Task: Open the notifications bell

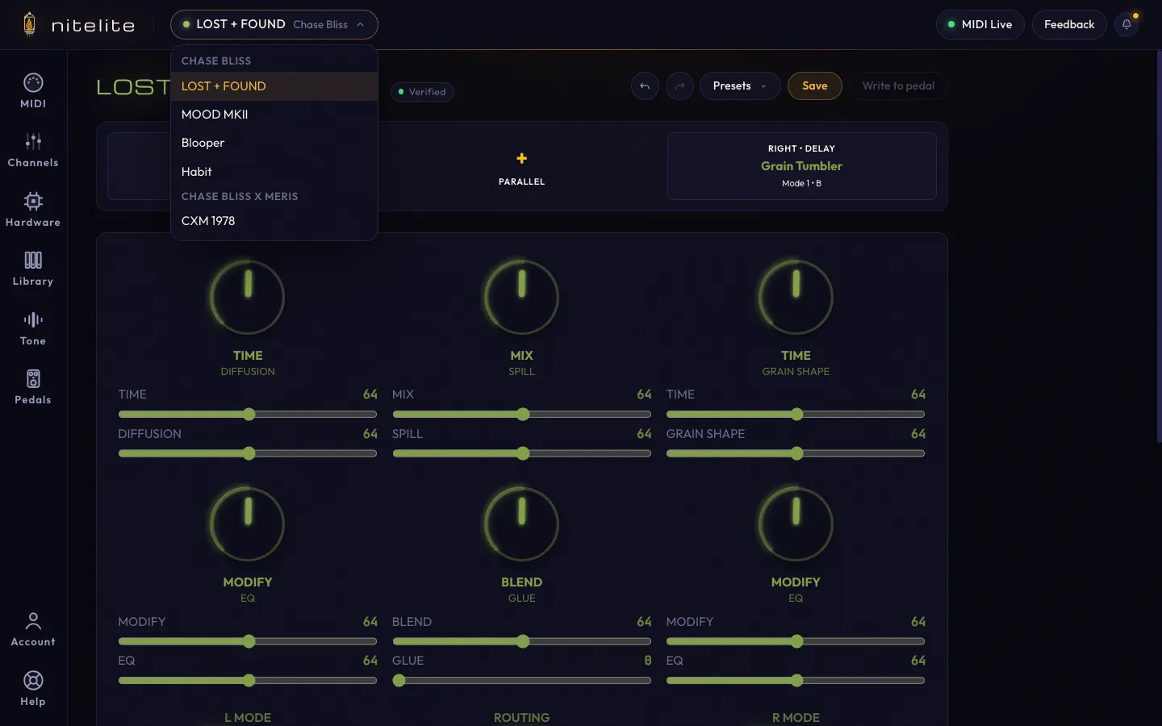Action: tap(1126, 24)
